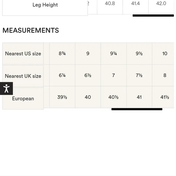Select the UK size 7 cell
Screen dimensions: 176x176
[x=113, y=75]
